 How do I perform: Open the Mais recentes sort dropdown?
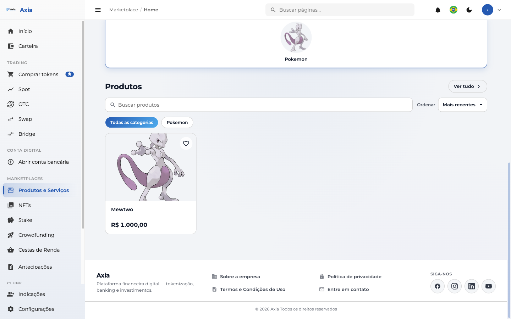[462, 105]
